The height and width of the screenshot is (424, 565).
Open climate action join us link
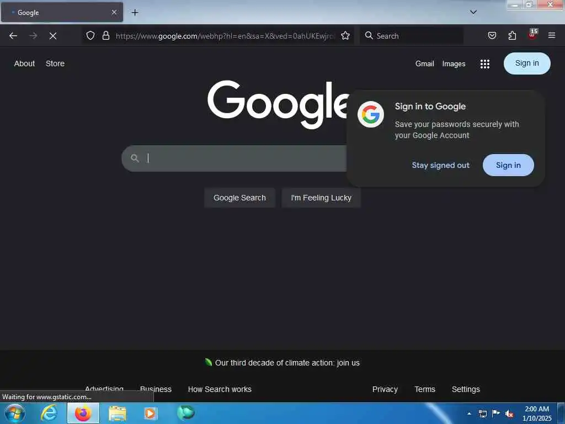287,363
